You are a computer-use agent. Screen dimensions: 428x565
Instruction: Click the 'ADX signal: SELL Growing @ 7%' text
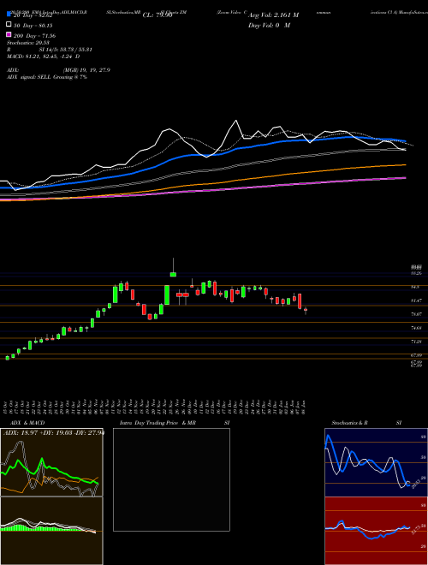click(47, 77)
